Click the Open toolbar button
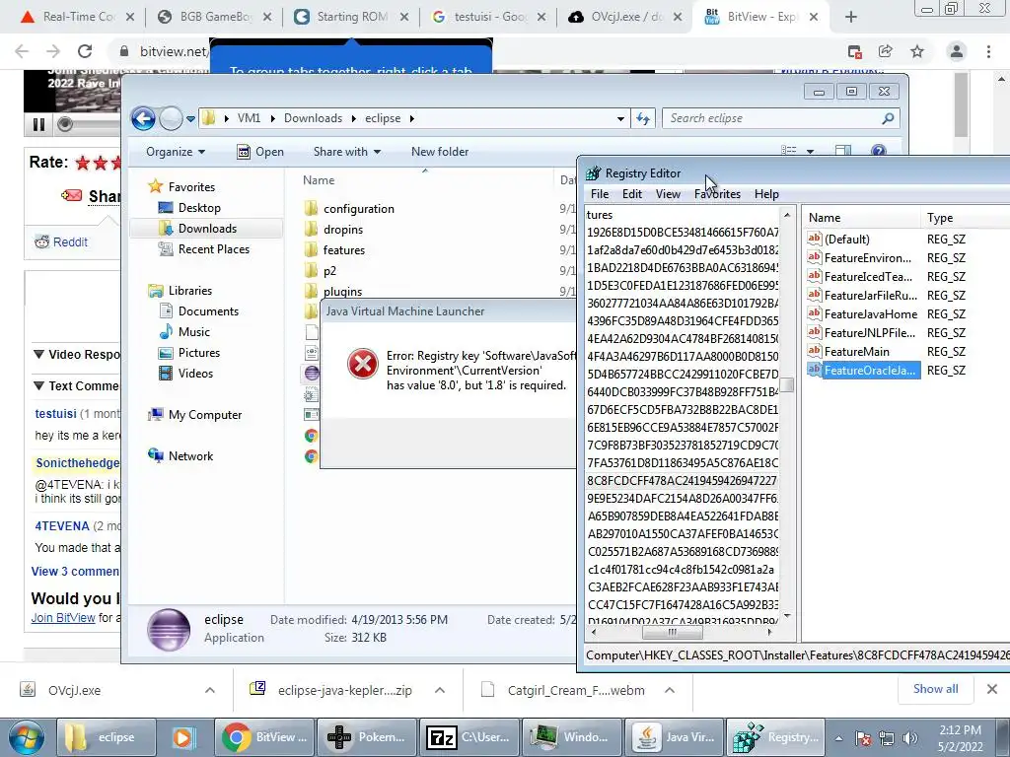 pos(260,151)
